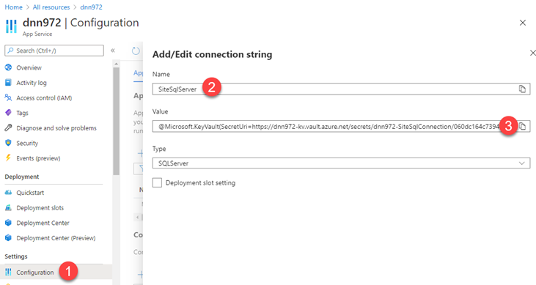Screen dimensions: 536x285
Task: Click the Overview globe icon
Action: [x=8, y=67]
